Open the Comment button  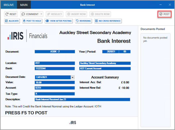tap(30, 14)
